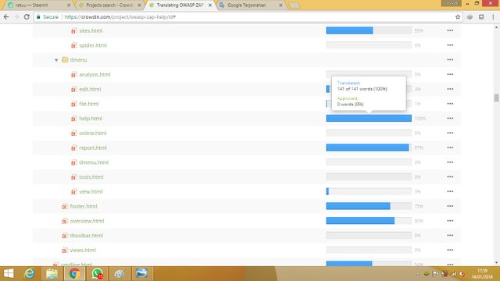The height and width of the screenshot is (281, 500).
Task: Click the sites.html progress bar
Action: pos(369,30)
